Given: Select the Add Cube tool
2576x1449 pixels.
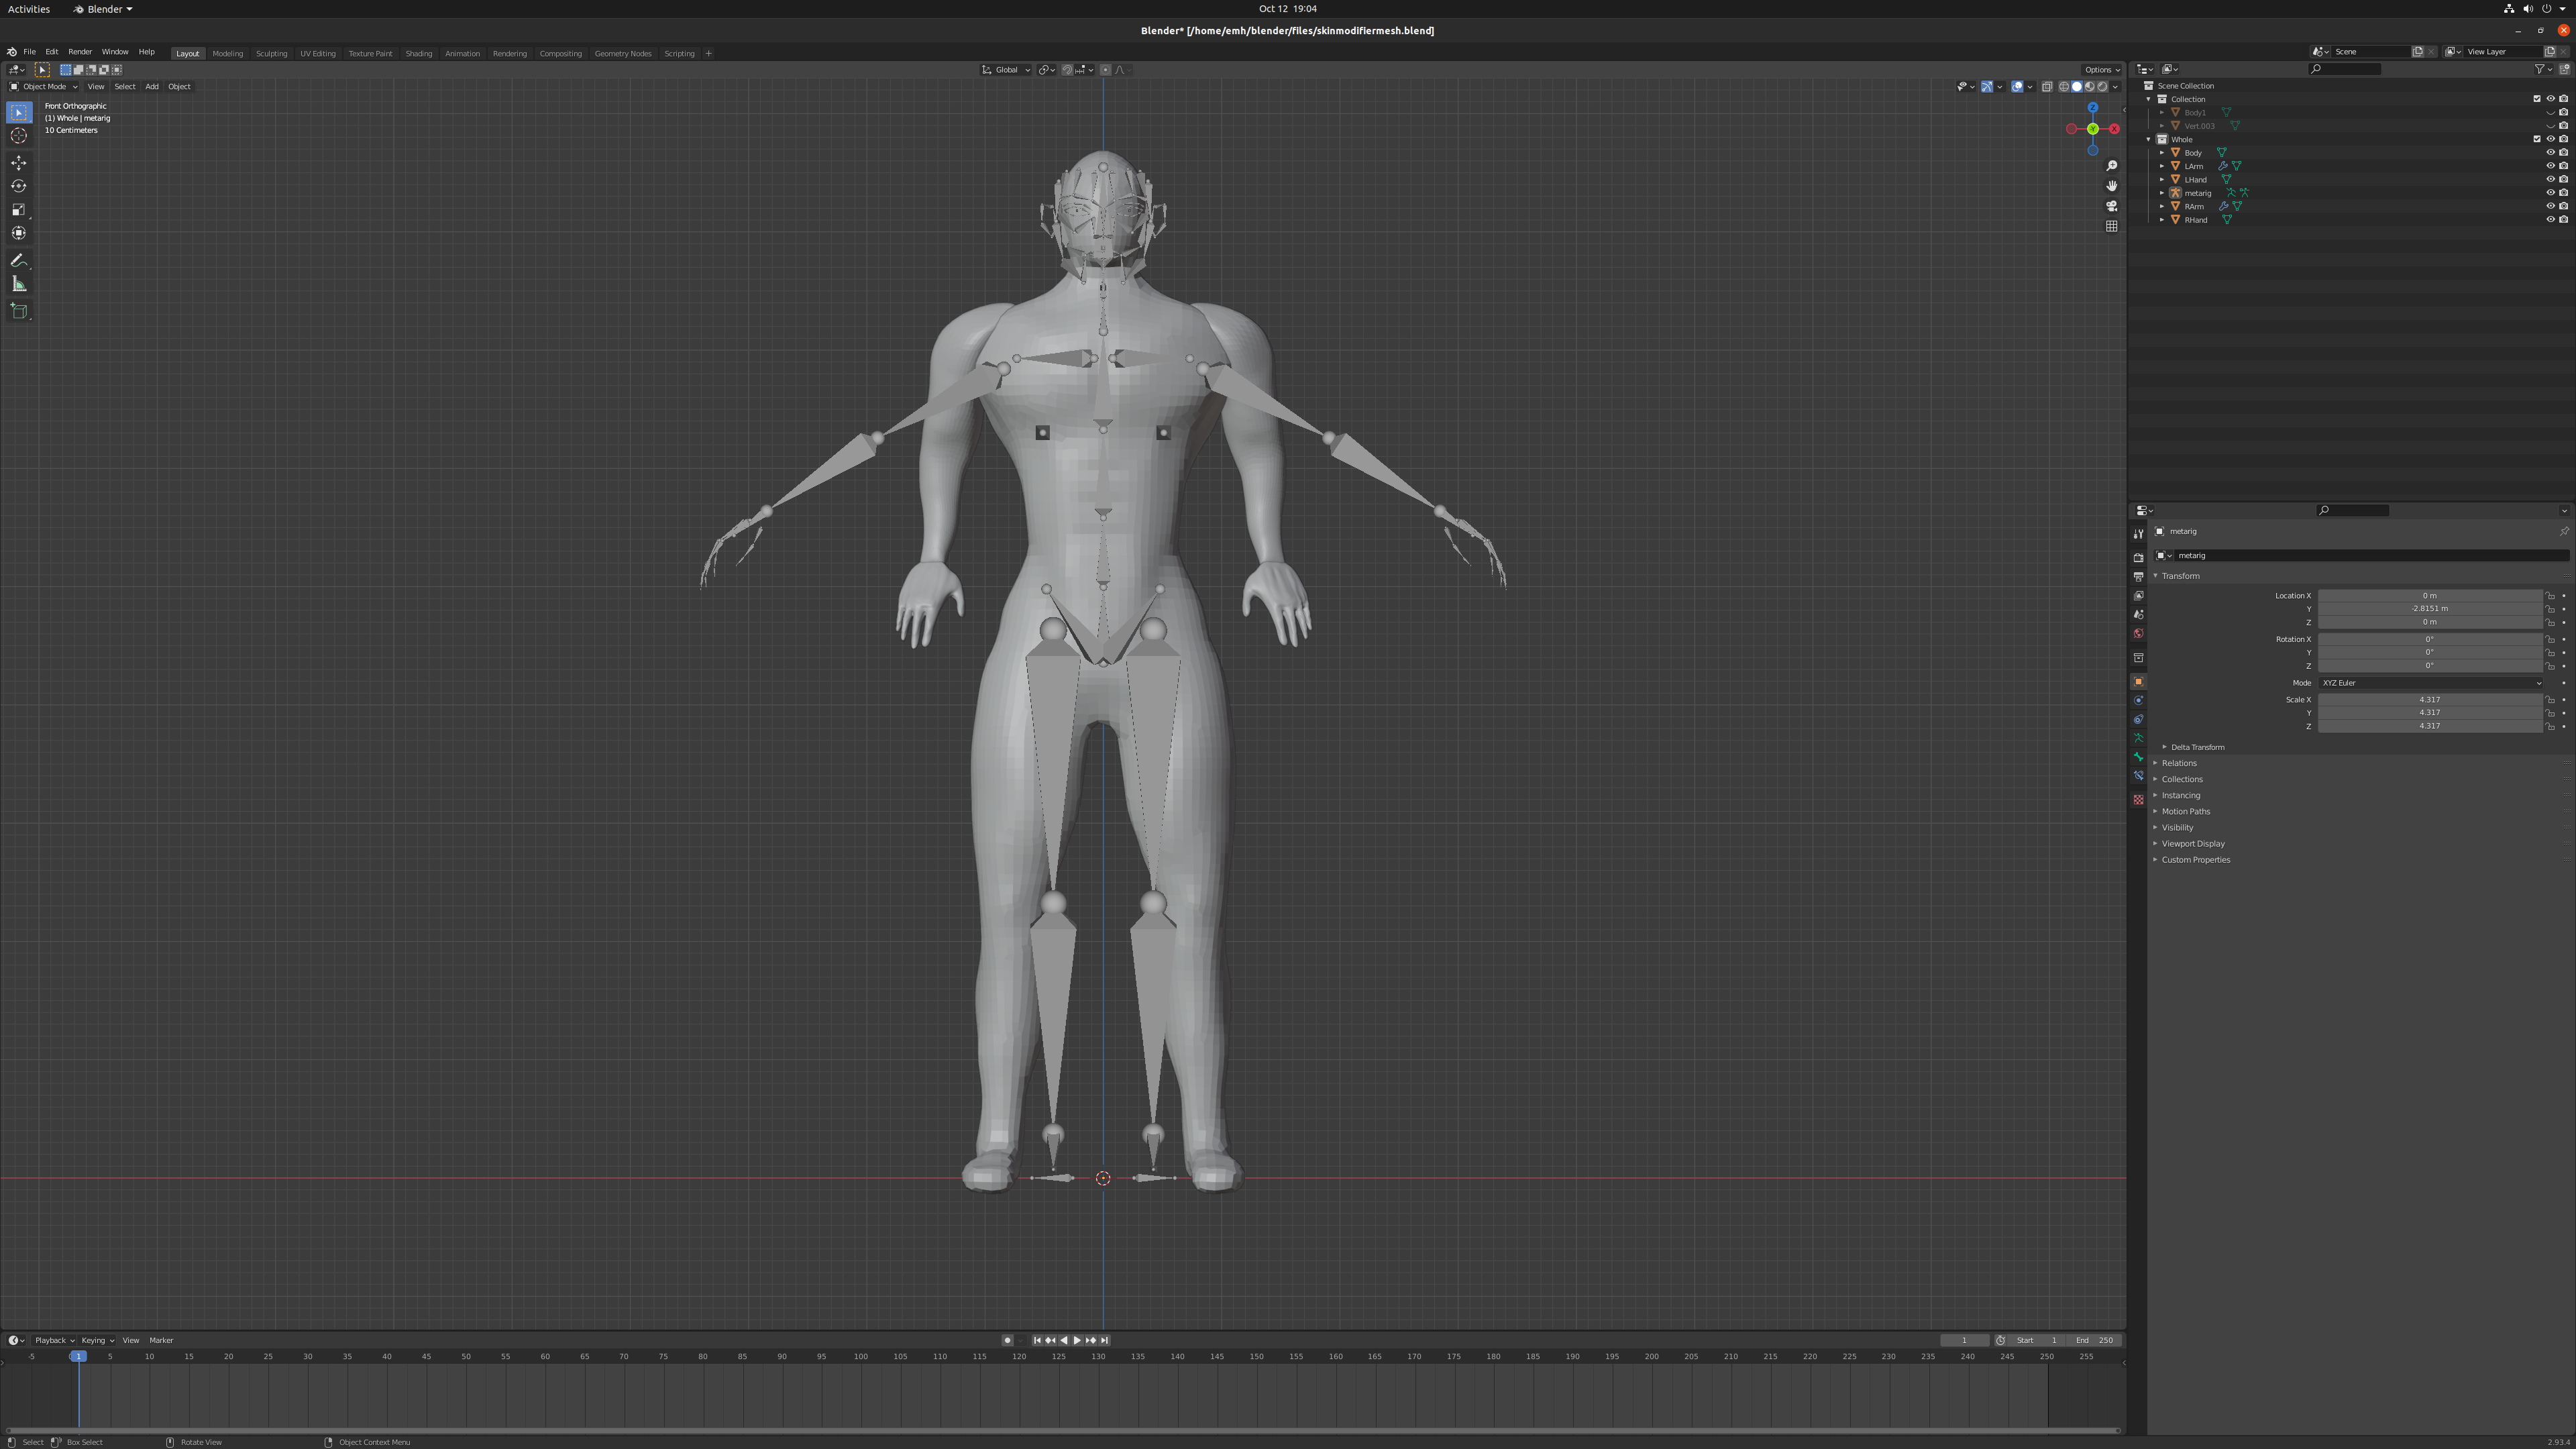Looking at the screenshot, I should coord(19,312).
